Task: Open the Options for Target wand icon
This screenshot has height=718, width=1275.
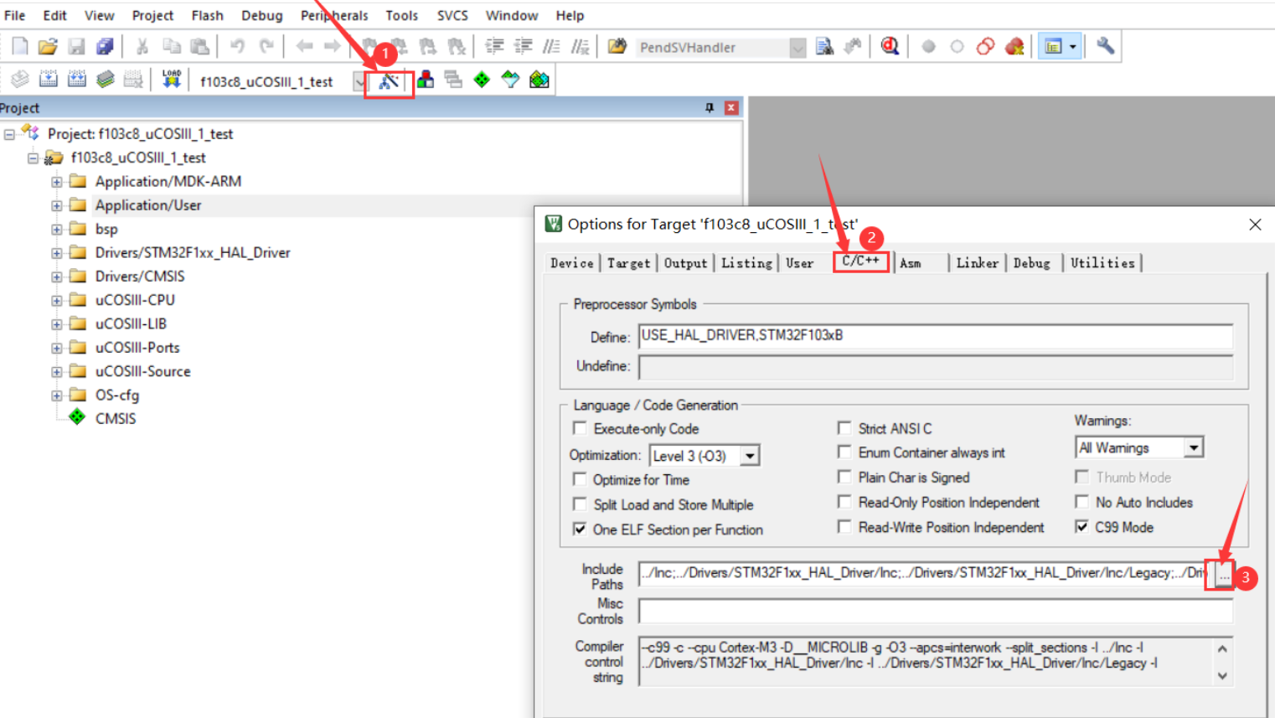Action: (x=389, y=80)
